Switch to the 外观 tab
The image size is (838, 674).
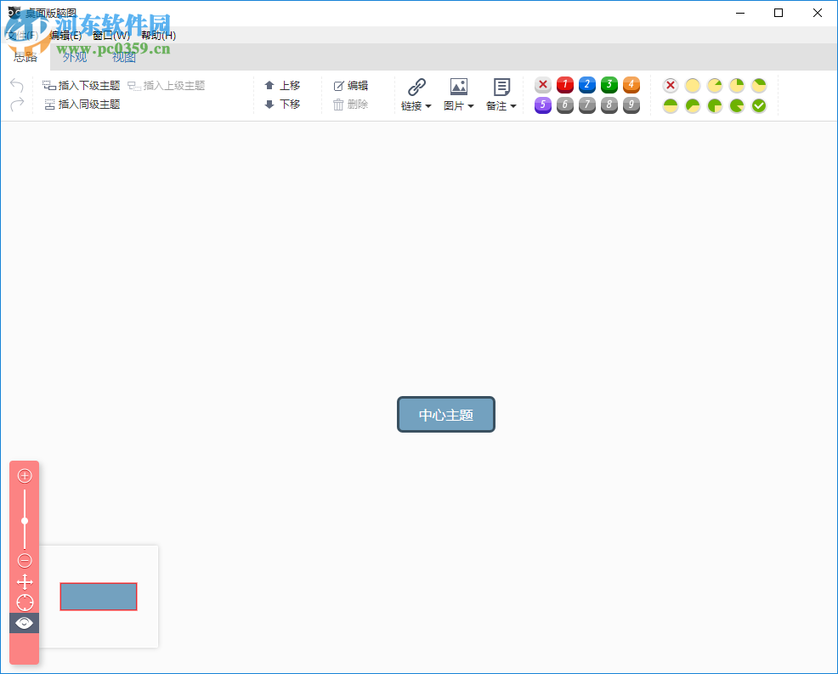click(74, 57)
